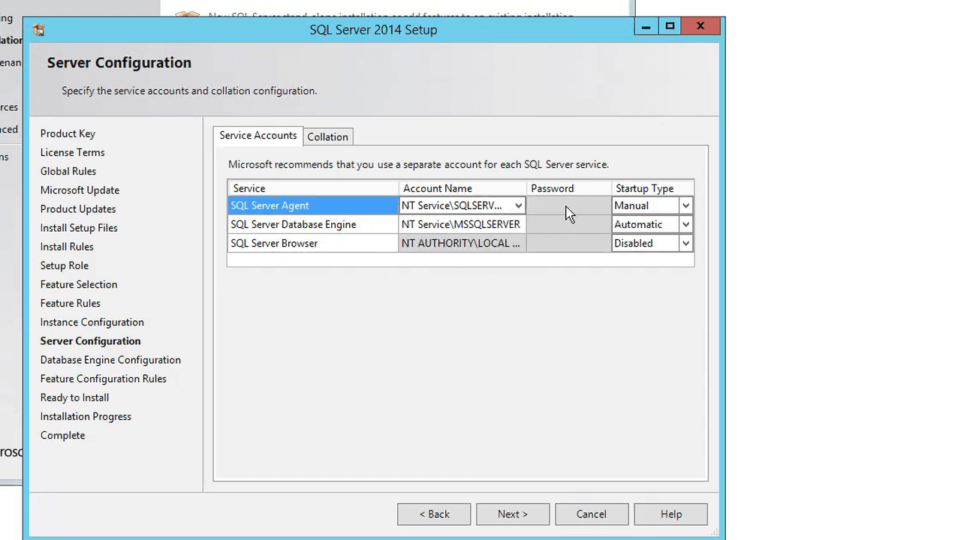961x540 pixels.
Task: Minimize the SQL Server 2014 Setup window
Action: (646, 26)
